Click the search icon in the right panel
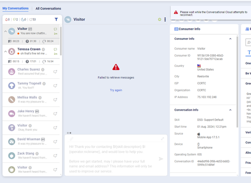Screen dimensions: 251x183 point(249,42)
